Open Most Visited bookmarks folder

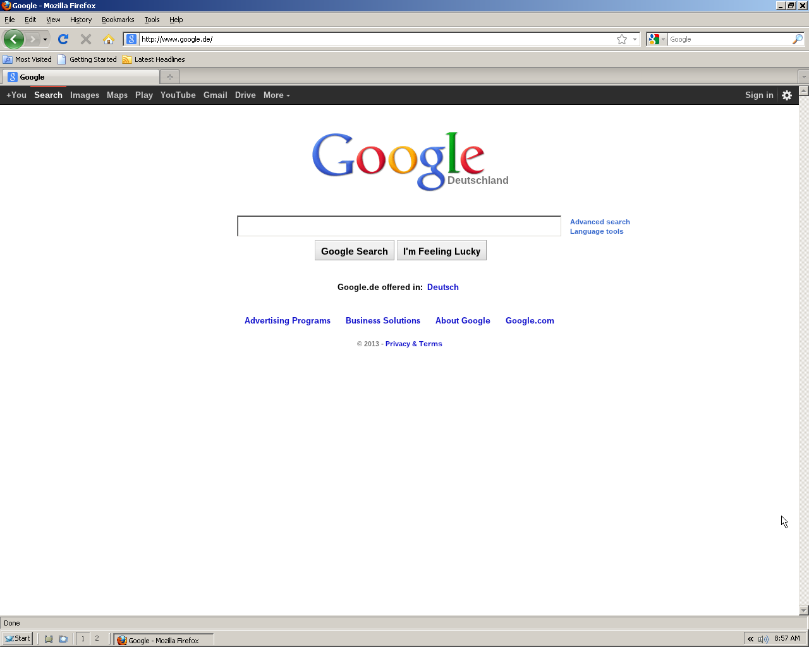click(27, 59)
